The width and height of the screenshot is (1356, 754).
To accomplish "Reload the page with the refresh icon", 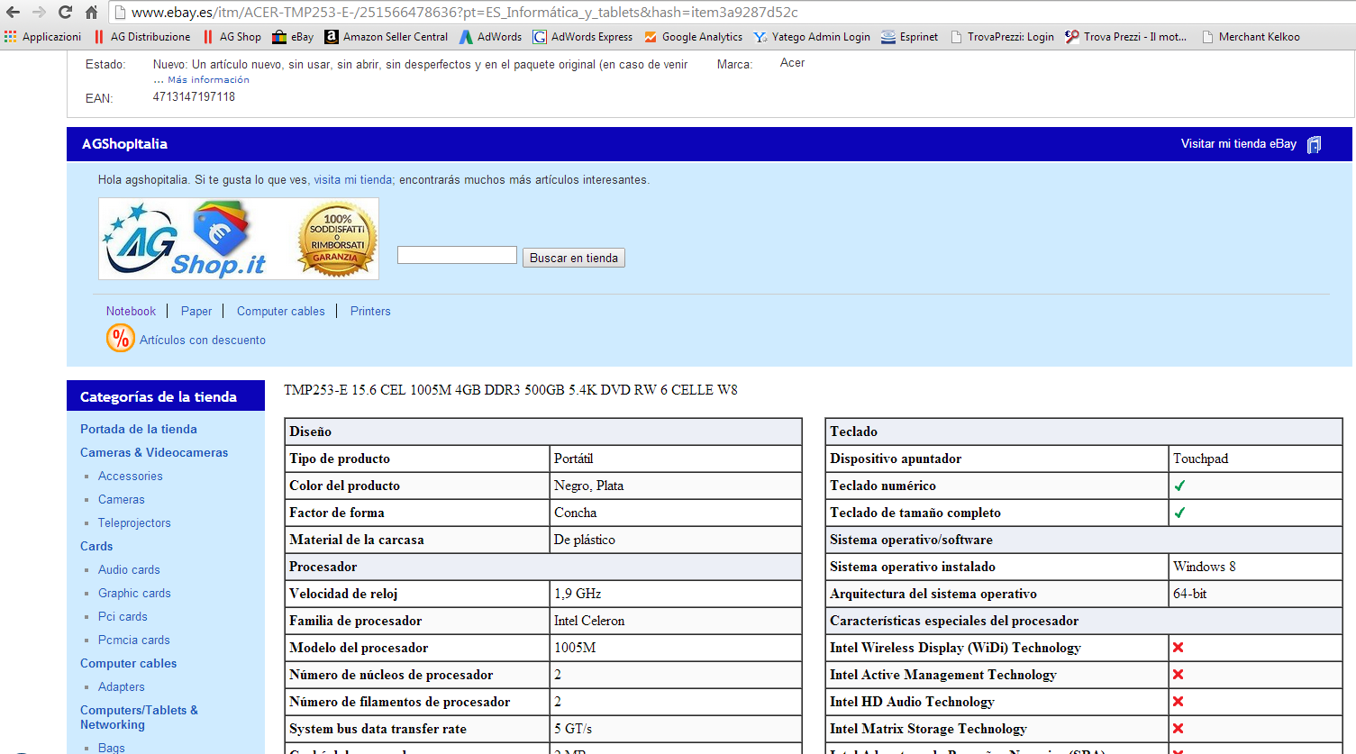I will pos(65,13).
